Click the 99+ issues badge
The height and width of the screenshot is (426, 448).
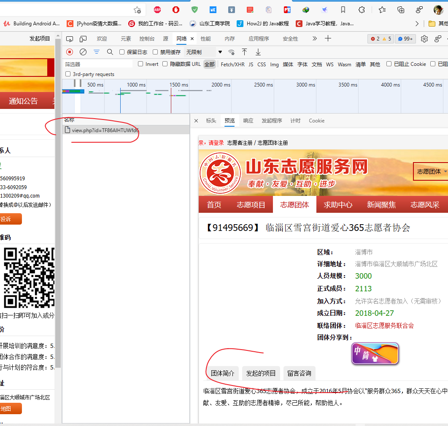point(405,38)
